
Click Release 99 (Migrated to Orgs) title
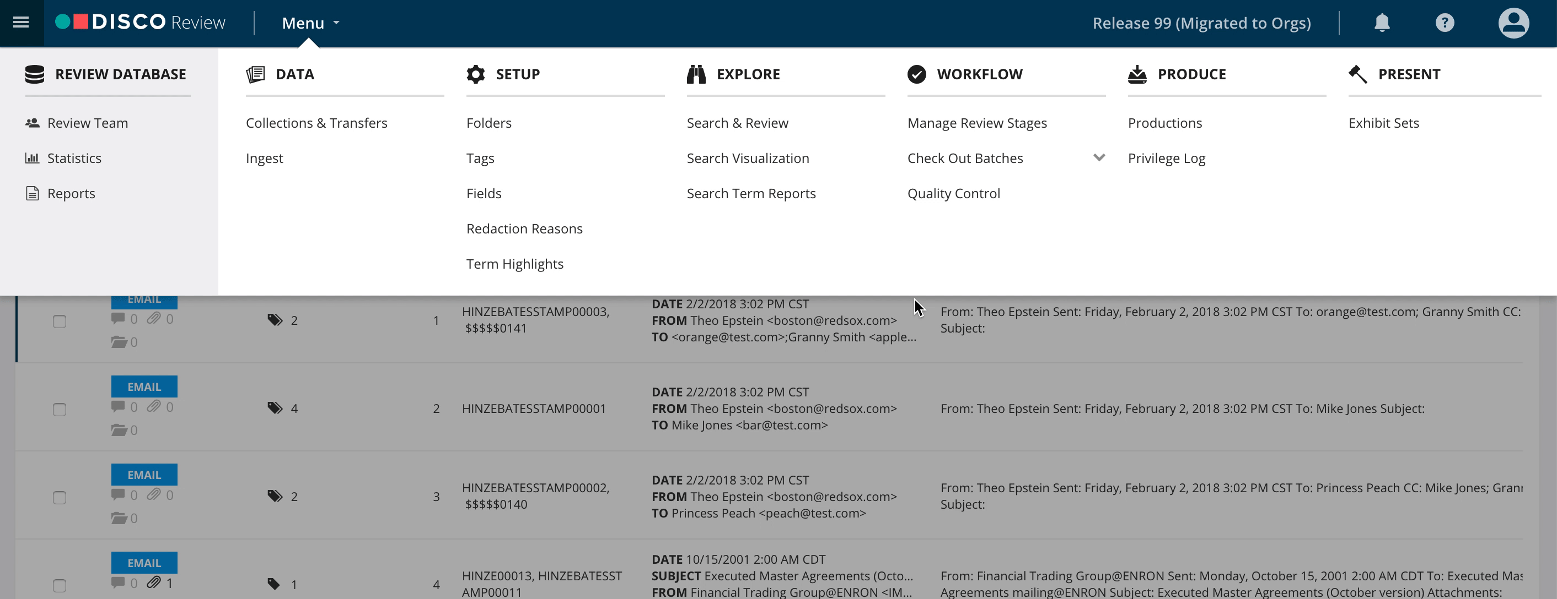tap(1201, 23)
